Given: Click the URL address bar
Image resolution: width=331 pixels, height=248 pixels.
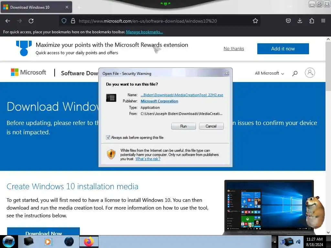Looking at the screenshot, I should point(159,21).
